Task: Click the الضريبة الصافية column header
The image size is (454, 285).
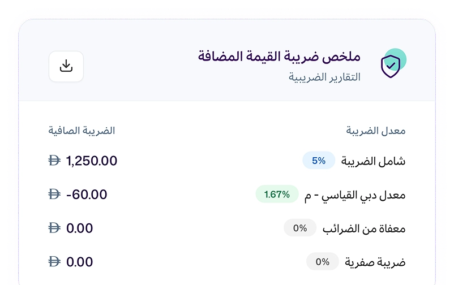Action: [82, 131]
